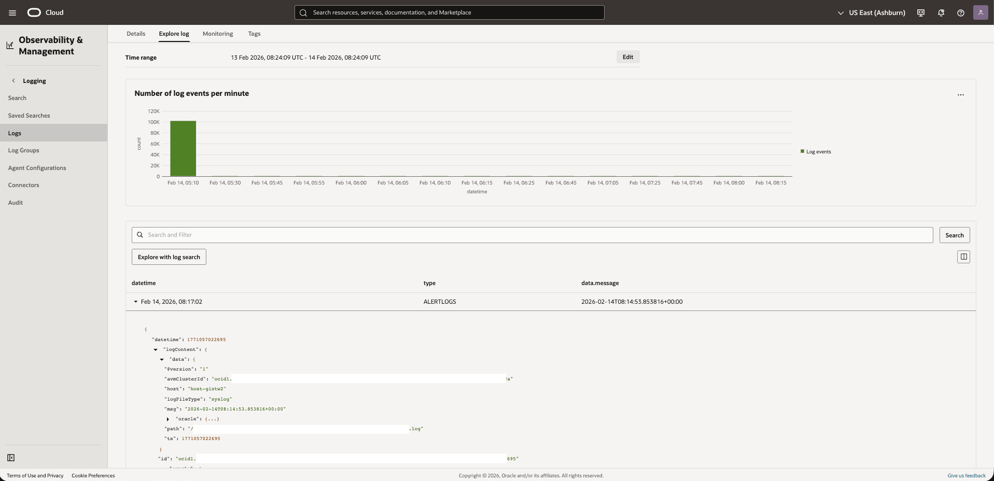This screenshot has width=994, height=481.
Task: Open the column layout toggle icon
Action: (963, 257)
